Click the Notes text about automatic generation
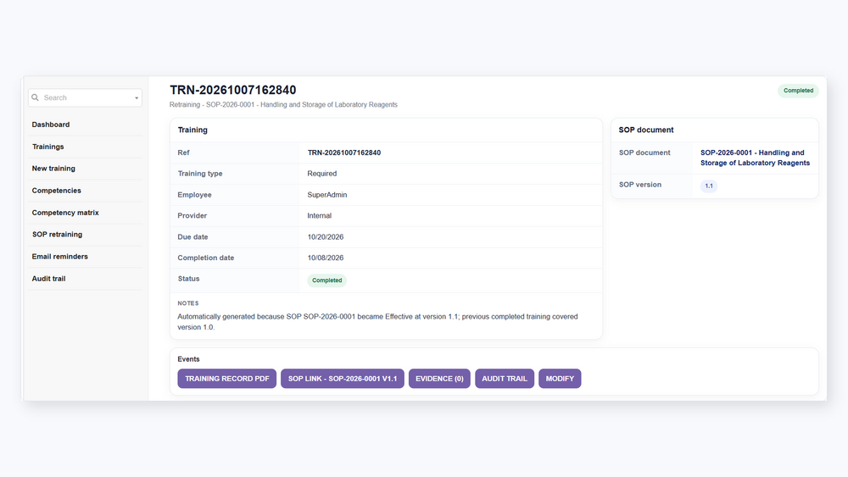This screenshot has width=848, height=477. [x=377, y=322]
